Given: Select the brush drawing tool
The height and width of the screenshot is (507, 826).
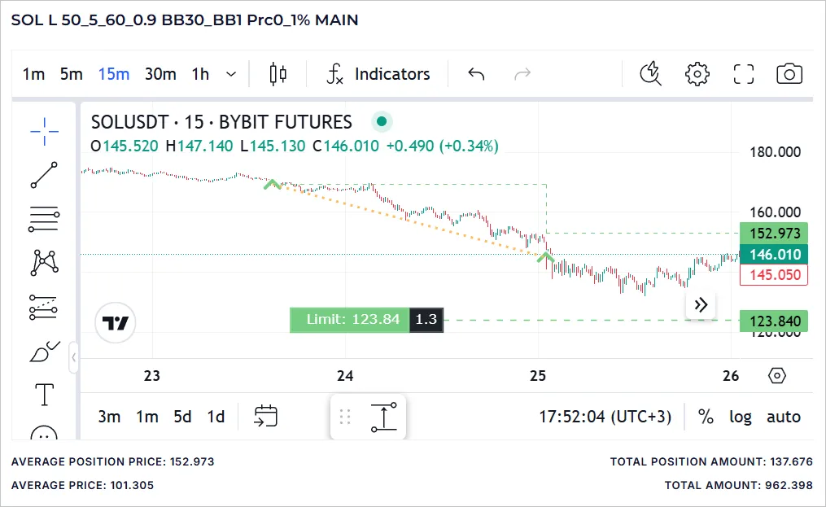Looking at the screenshot, I should pos(45,350).
